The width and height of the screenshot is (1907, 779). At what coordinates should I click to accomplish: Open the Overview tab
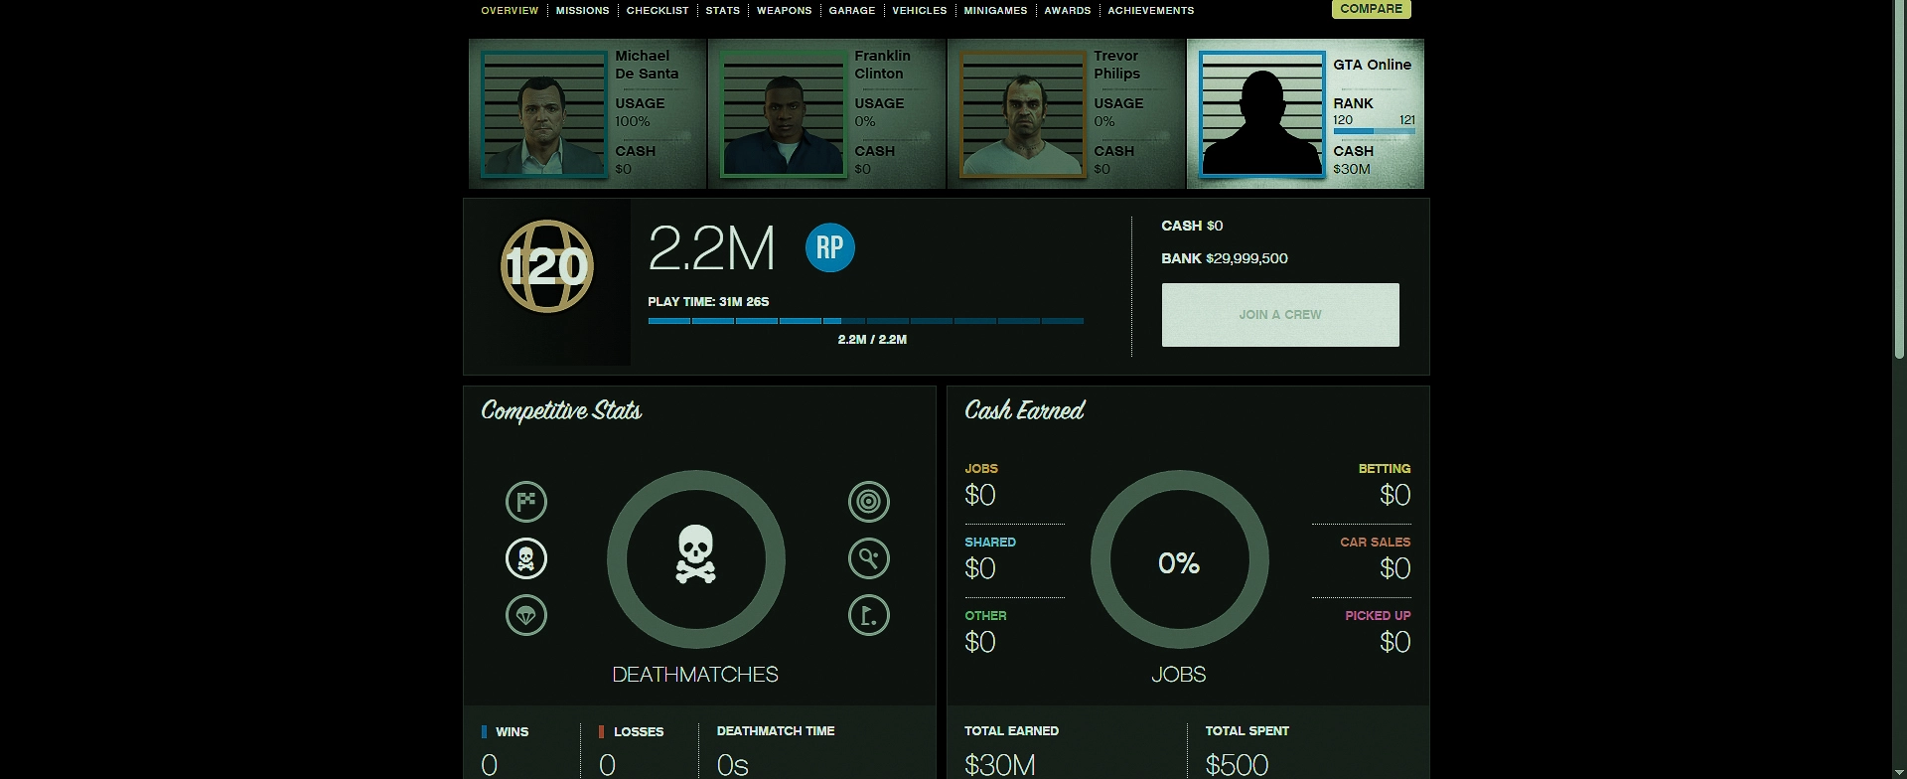[x=510, y=10]
